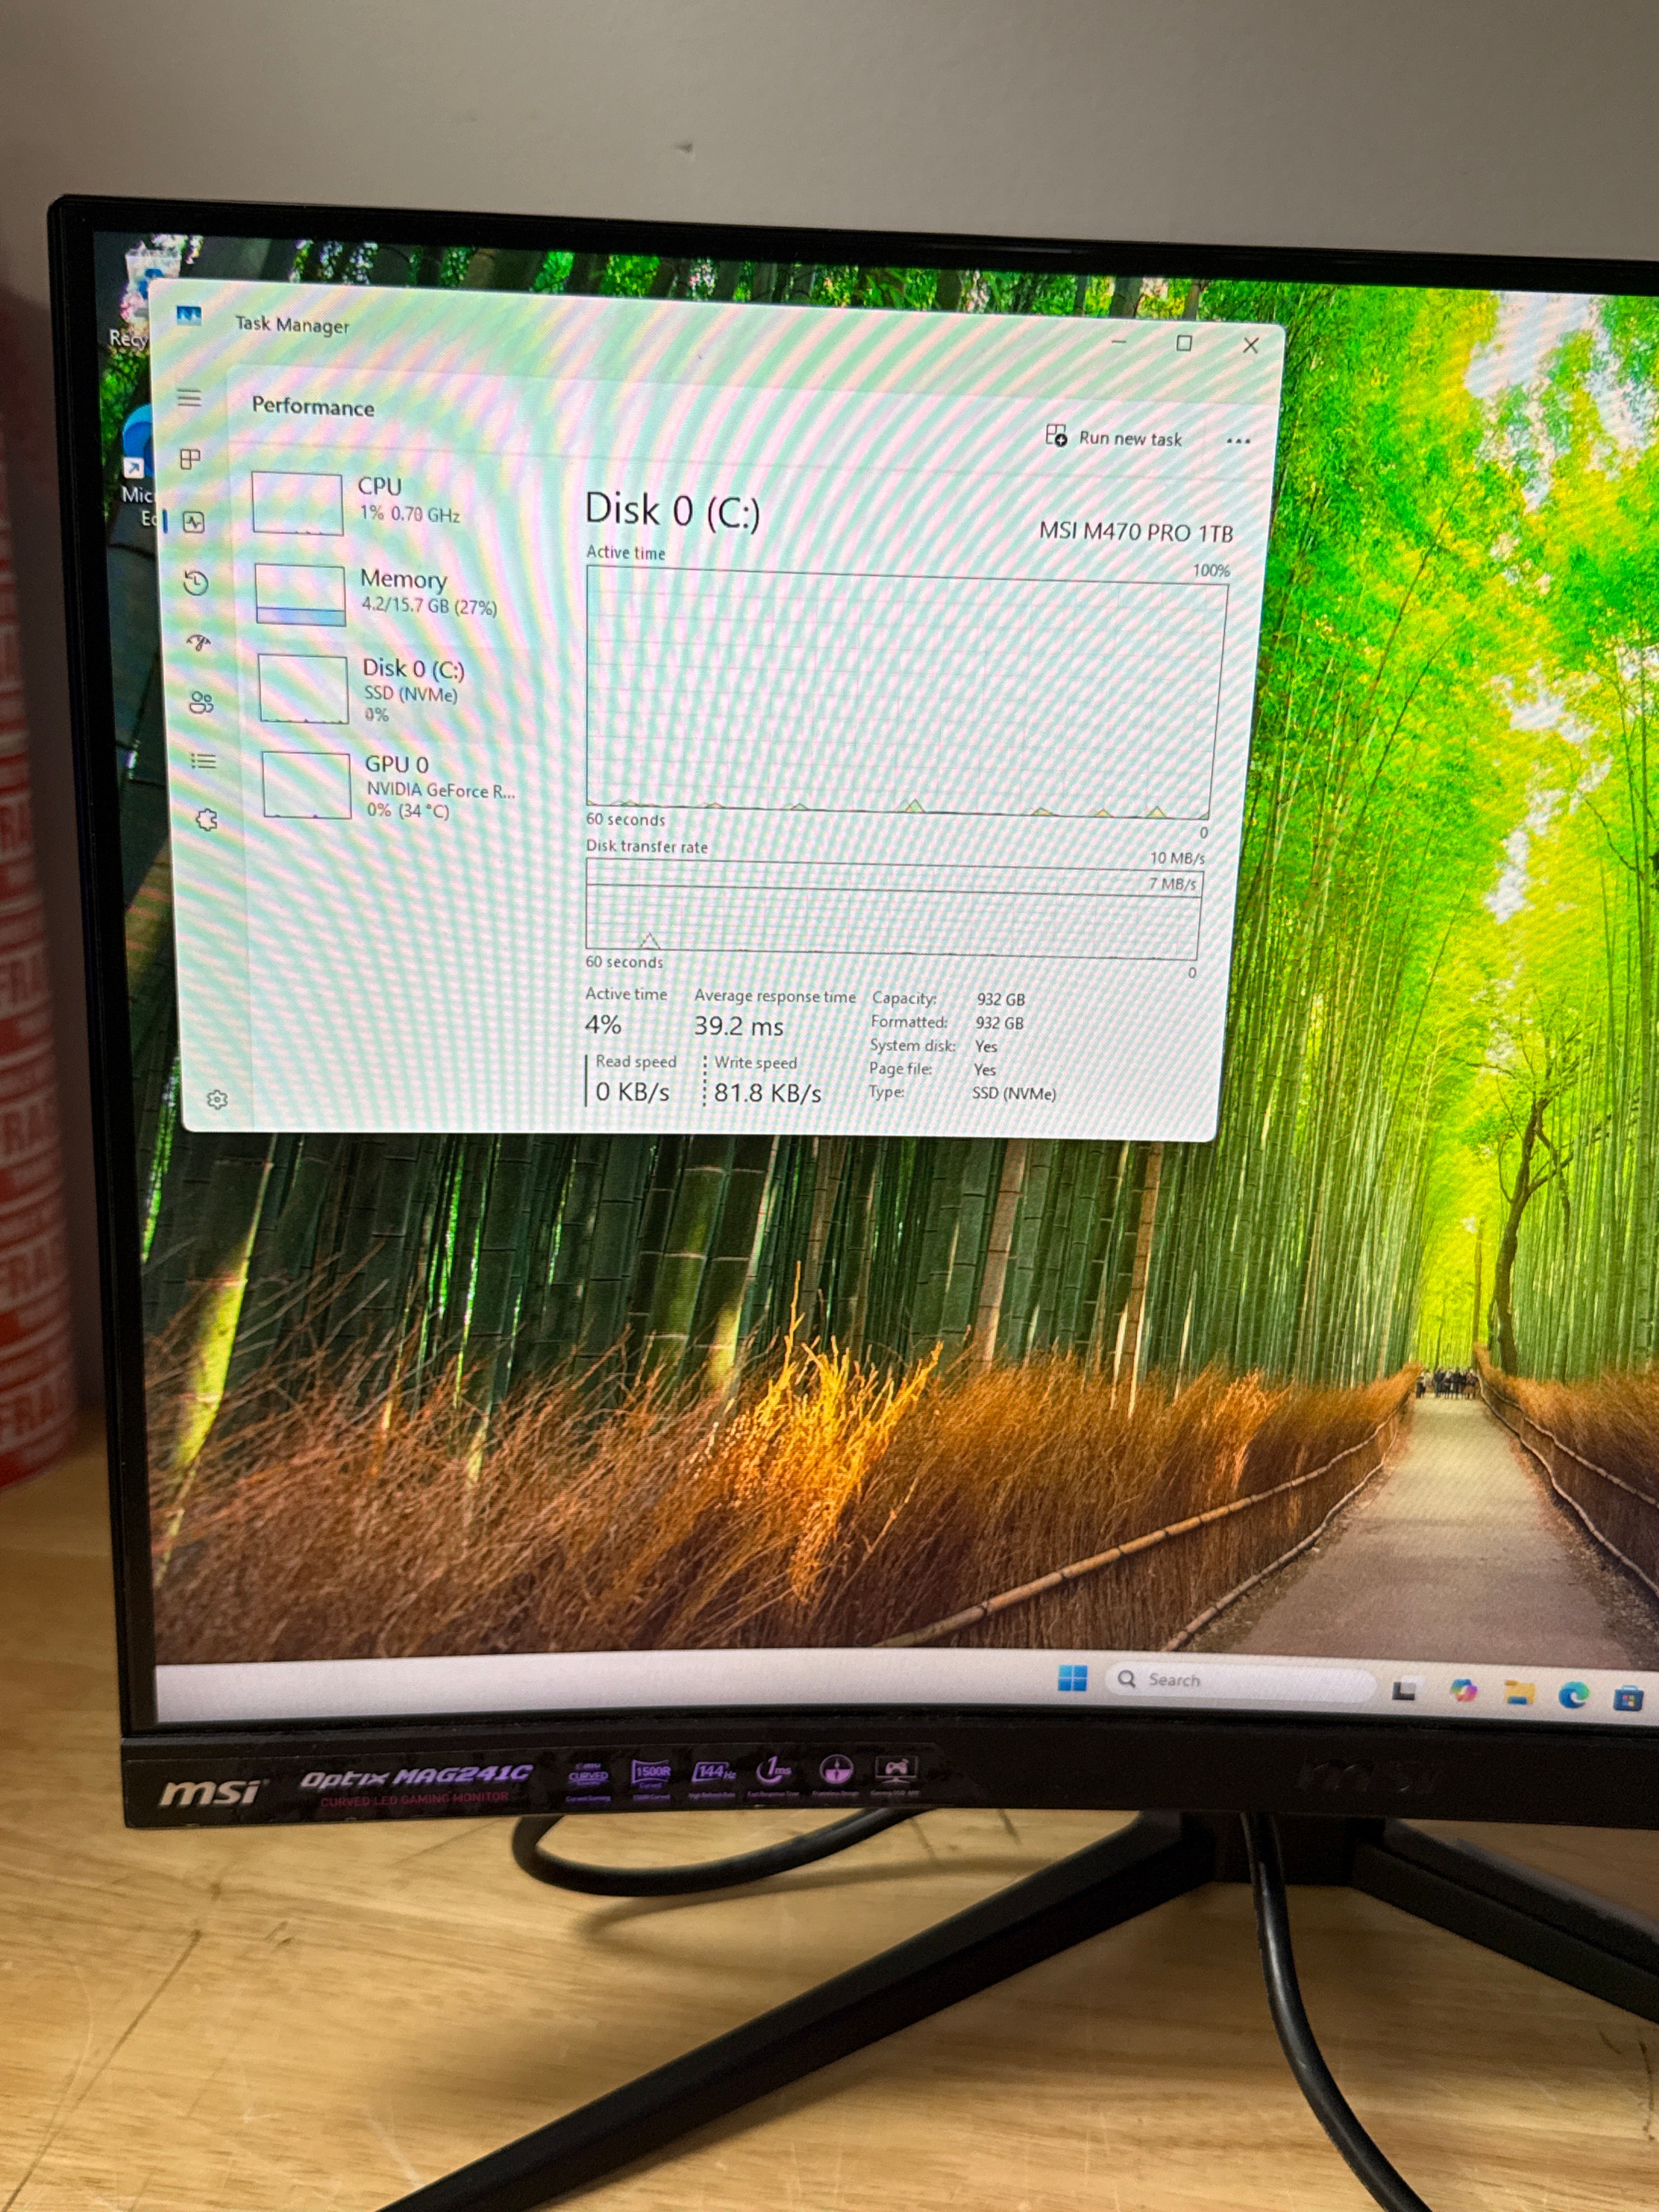
Task: Click the 39.2 ms average response time value
Action: [x=739, y=1025]
